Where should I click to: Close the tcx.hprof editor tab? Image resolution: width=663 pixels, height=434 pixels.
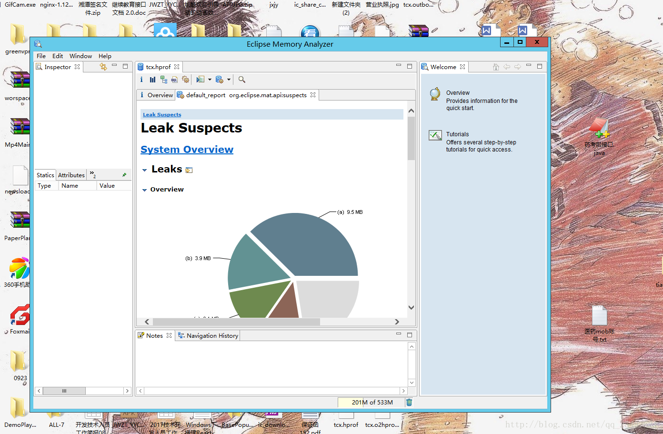click(177, 67)
